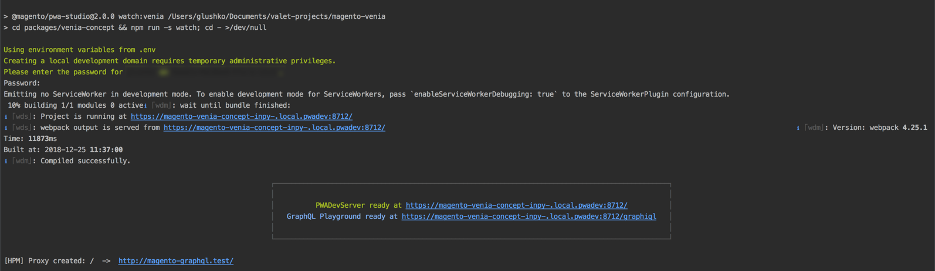This screenshot has width=935, height=271.
Task: Click the Password: prompt line
Action: click(x=22, y=83)
